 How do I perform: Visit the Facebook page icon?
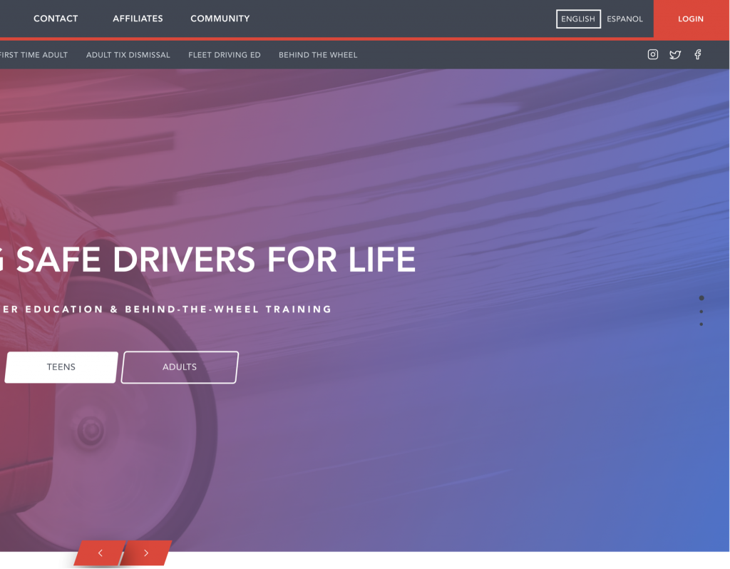697,54
